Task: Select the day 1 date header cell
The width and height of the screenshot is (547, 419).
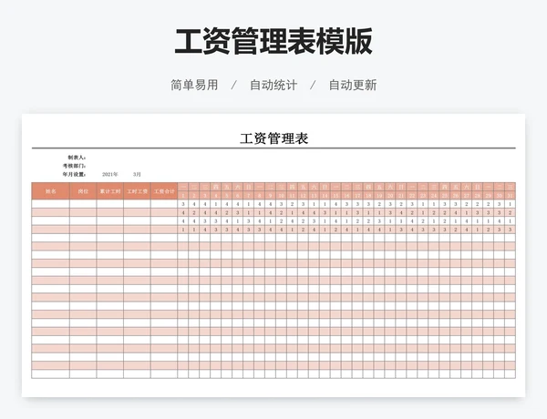Action: (x=183, y=196)
